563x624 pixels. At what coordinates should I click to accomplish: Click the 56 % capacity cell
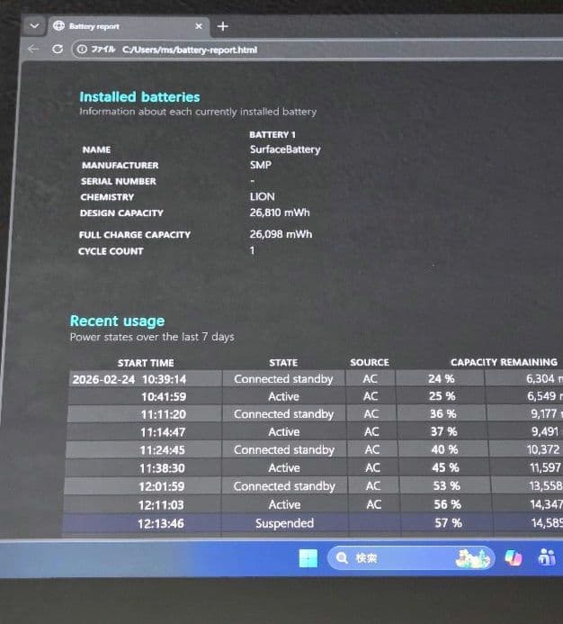point(447,504)
